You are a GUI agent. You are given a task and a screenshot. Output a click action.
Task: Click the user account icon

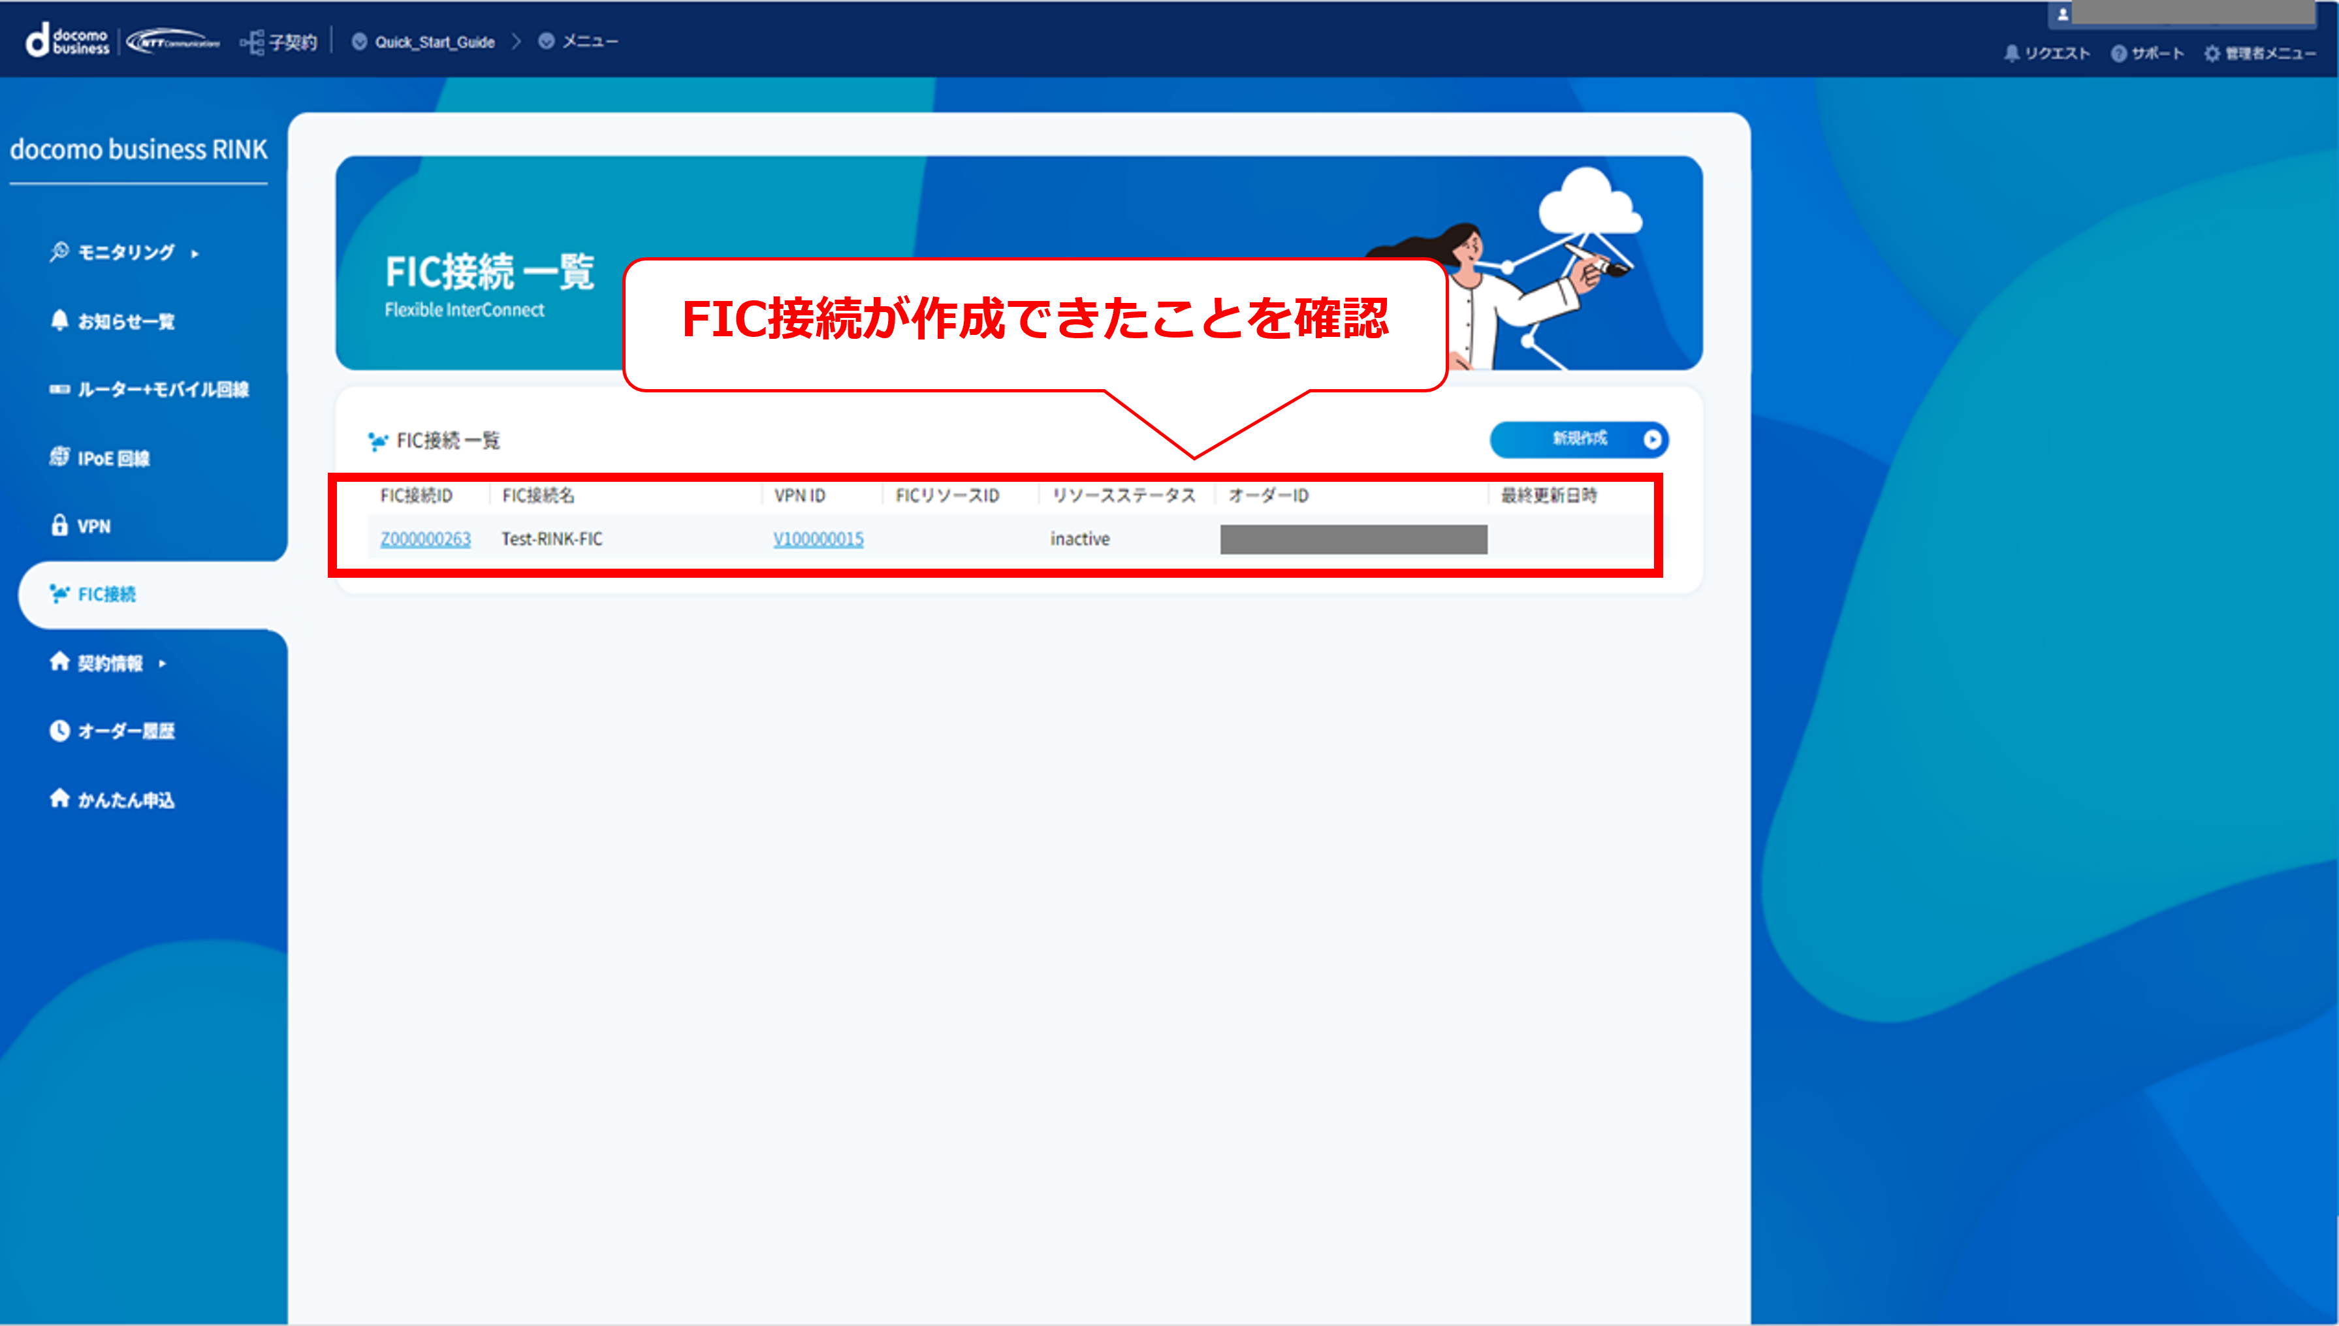pos(2063,14)
